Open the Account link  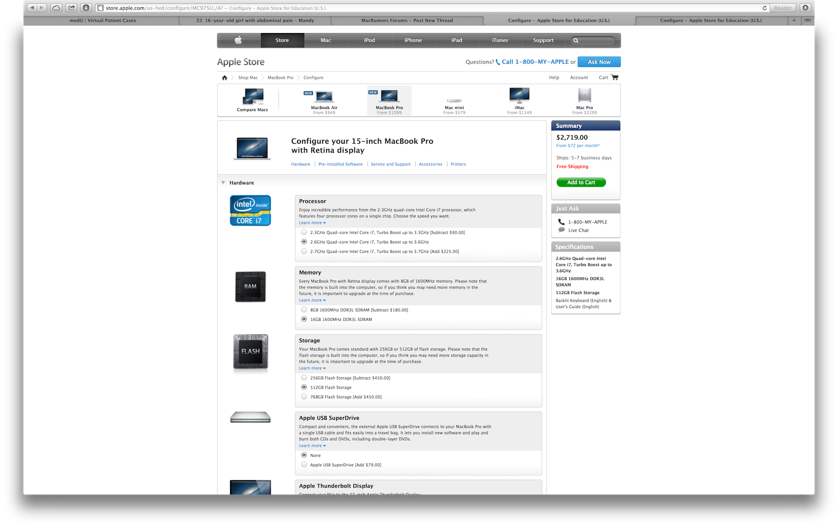coord(579,77)
